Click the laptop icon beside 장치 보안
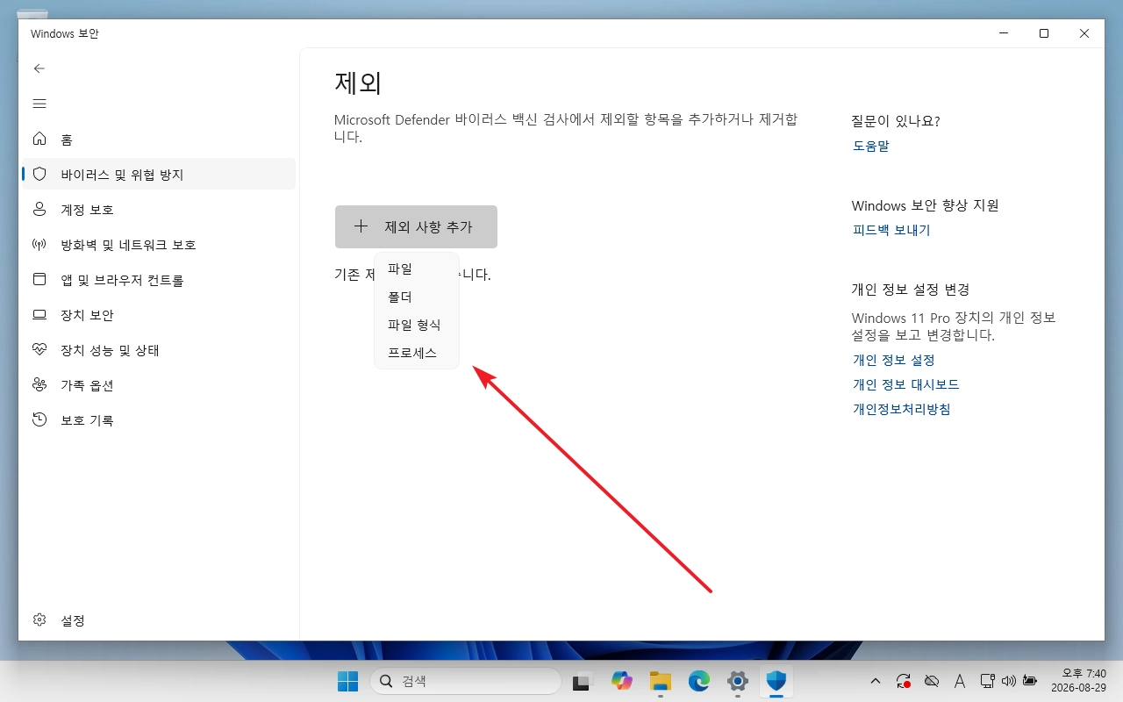Viewport: 1123px width, 702px height. click(39, 314)
